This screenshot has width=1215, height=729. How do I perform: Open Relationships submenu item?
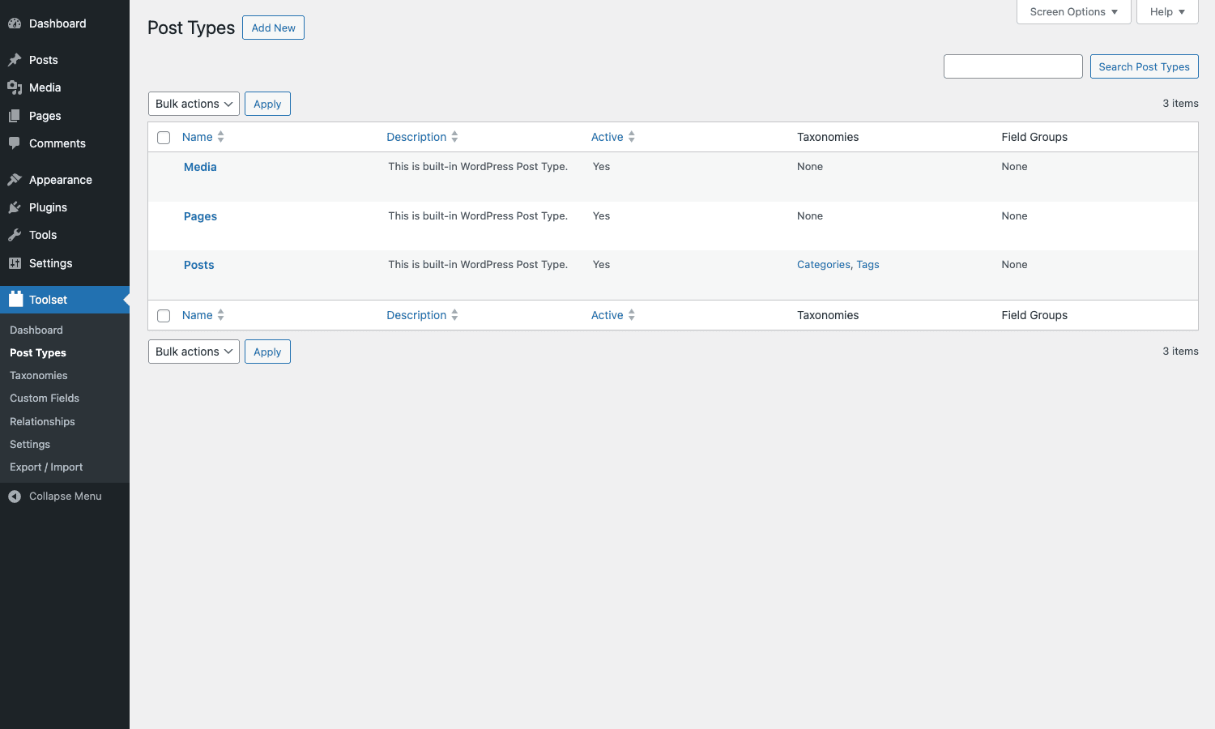coord(42,421)
